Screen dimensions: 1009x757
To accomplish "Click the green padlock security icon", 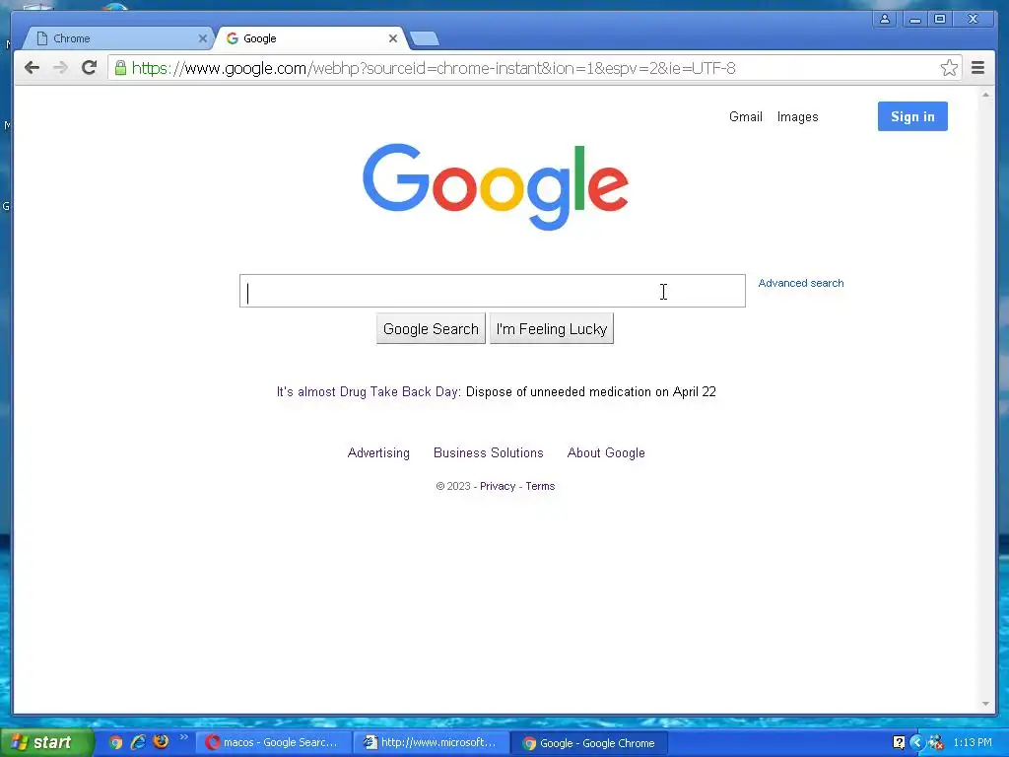I will pos(120,68).
